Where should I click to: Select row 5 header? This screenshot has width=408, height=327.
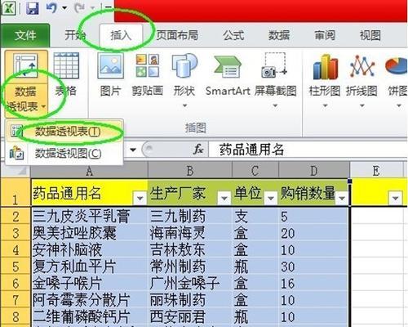point(16,267)
